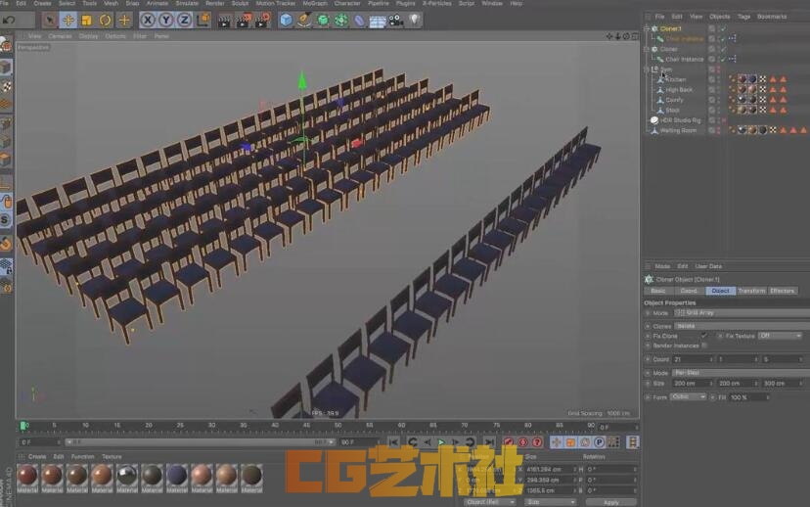This screenshot has width=810, height=507.
Task: Toggle visibility dots of Waiting Room object
Action: click(719, 130)
